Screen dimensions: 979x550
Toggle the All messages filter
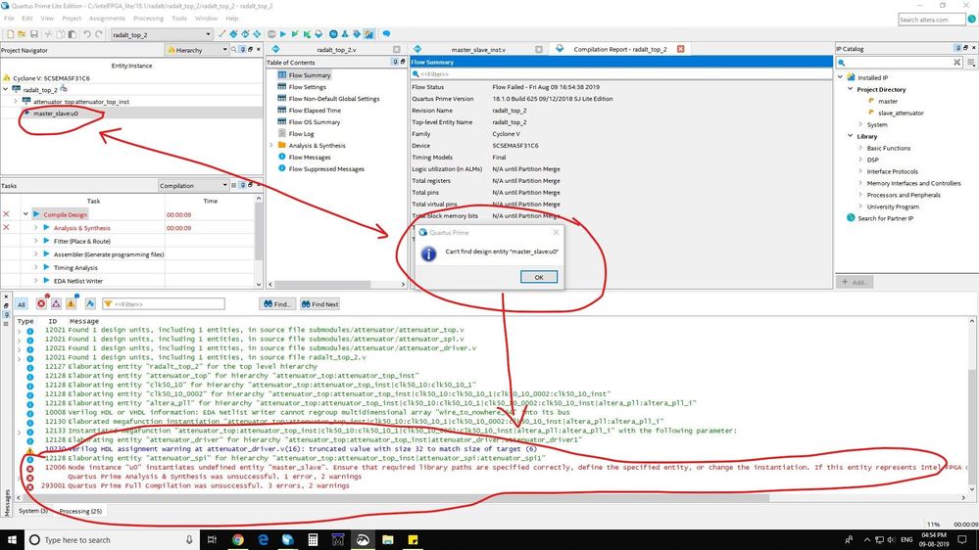pyautogui.click(x=21, y=304)
